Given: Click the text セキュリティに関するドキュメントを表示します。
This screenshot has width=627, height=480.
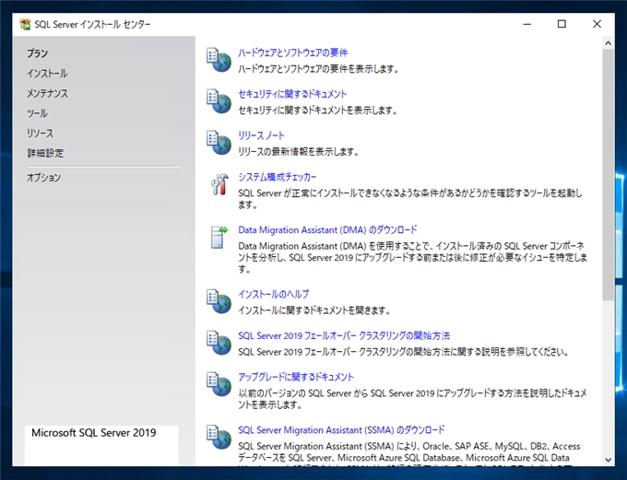Looking at the screenshot, I should (x=318, y=111).
